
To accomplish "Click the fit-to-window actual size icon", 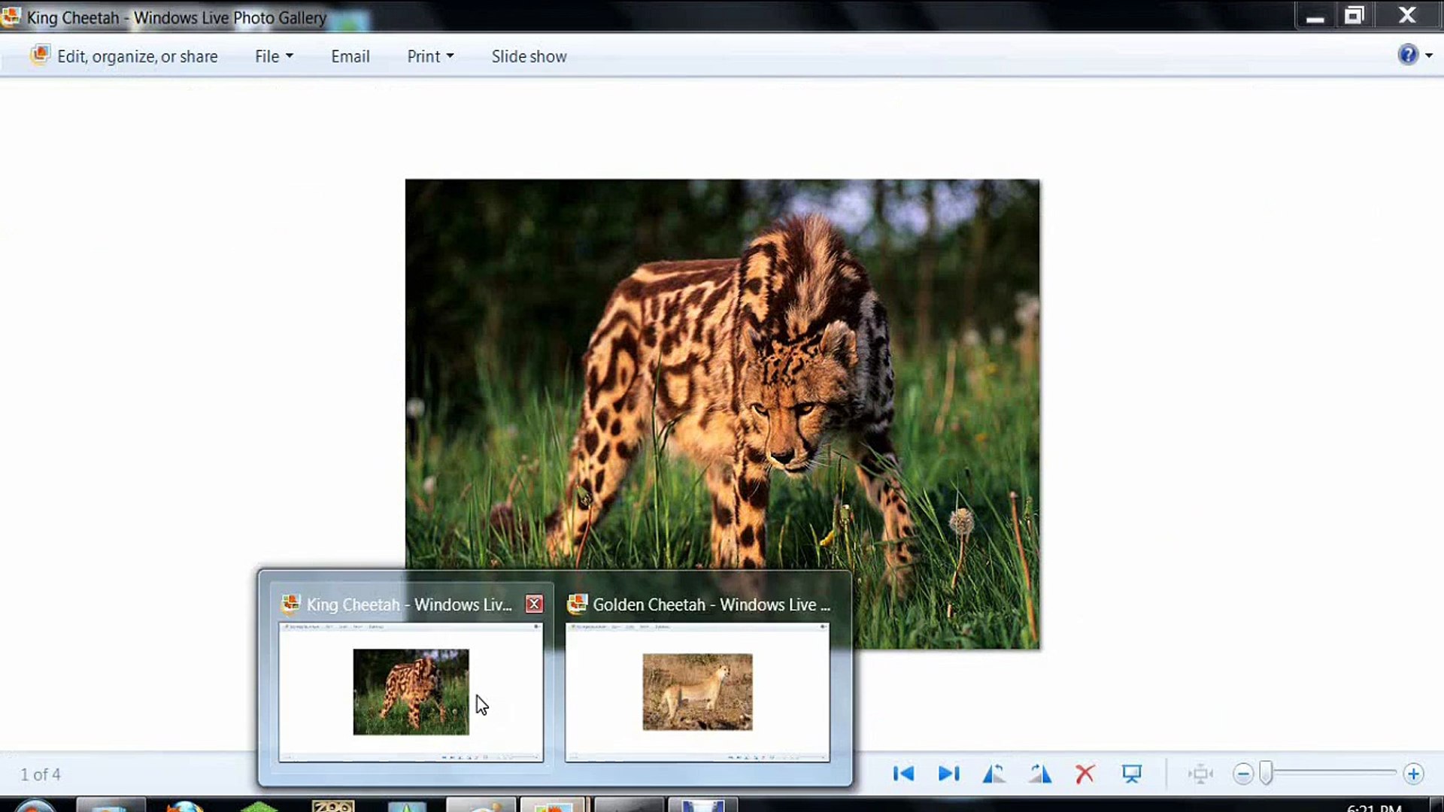I will [1201, 774].
